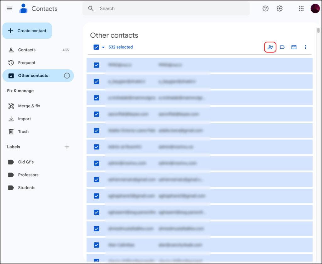322x264 pixels.
Task: Send email to selected contacts
Action: pyautogui.click(x=294, y=47)
